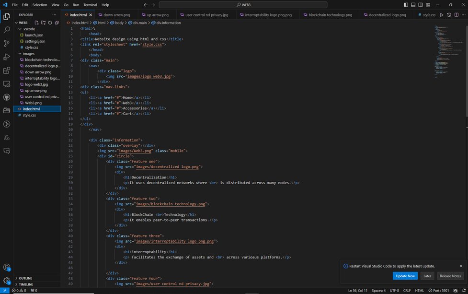The height and width of the screenshot is (294, 468).
Task: Click Ln 56, Col 11 indicator
Action: pyautogui.click(x=357, y=291)
